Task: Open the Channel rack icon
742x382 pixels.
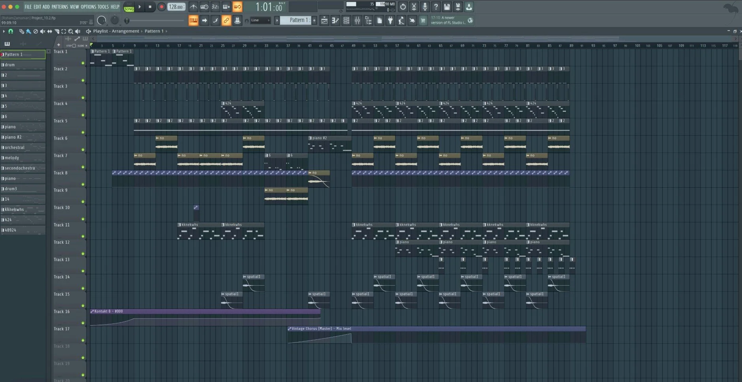Action: 346,21
